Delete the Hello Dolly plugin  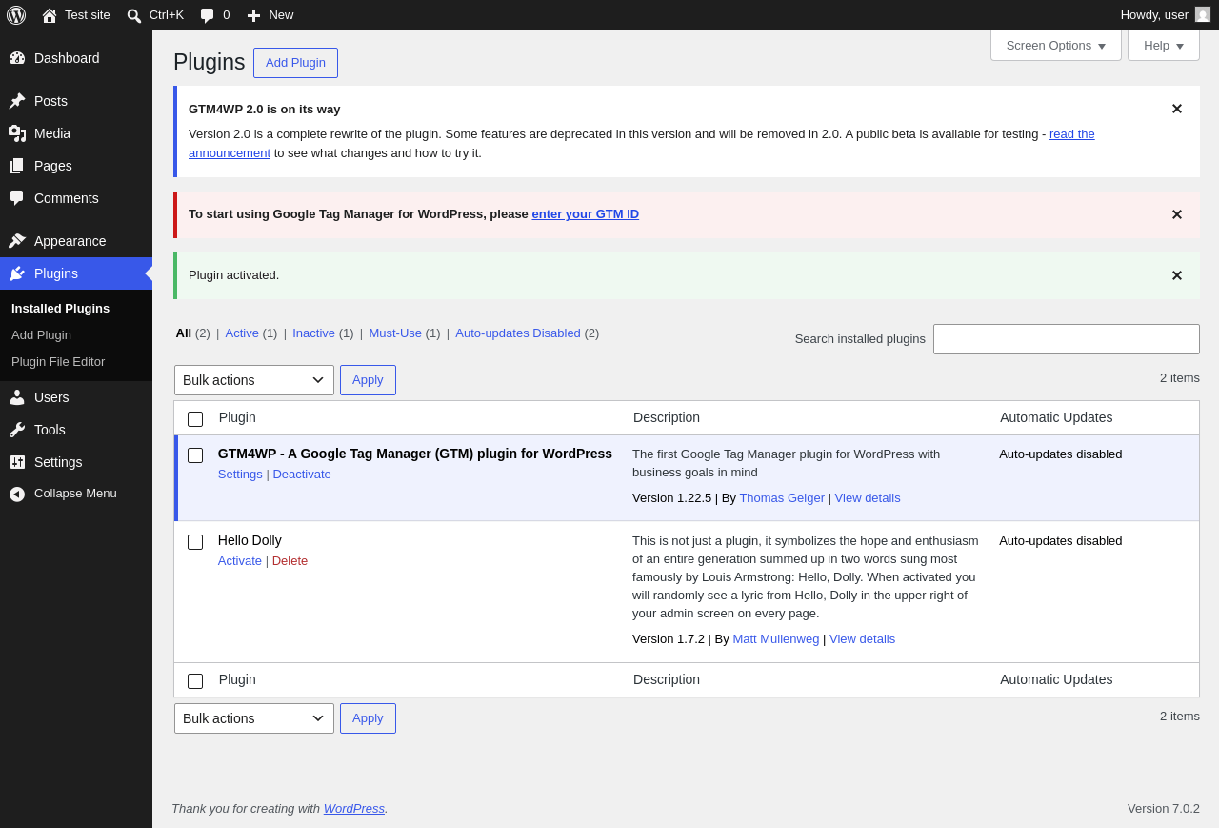click(290, 561)
